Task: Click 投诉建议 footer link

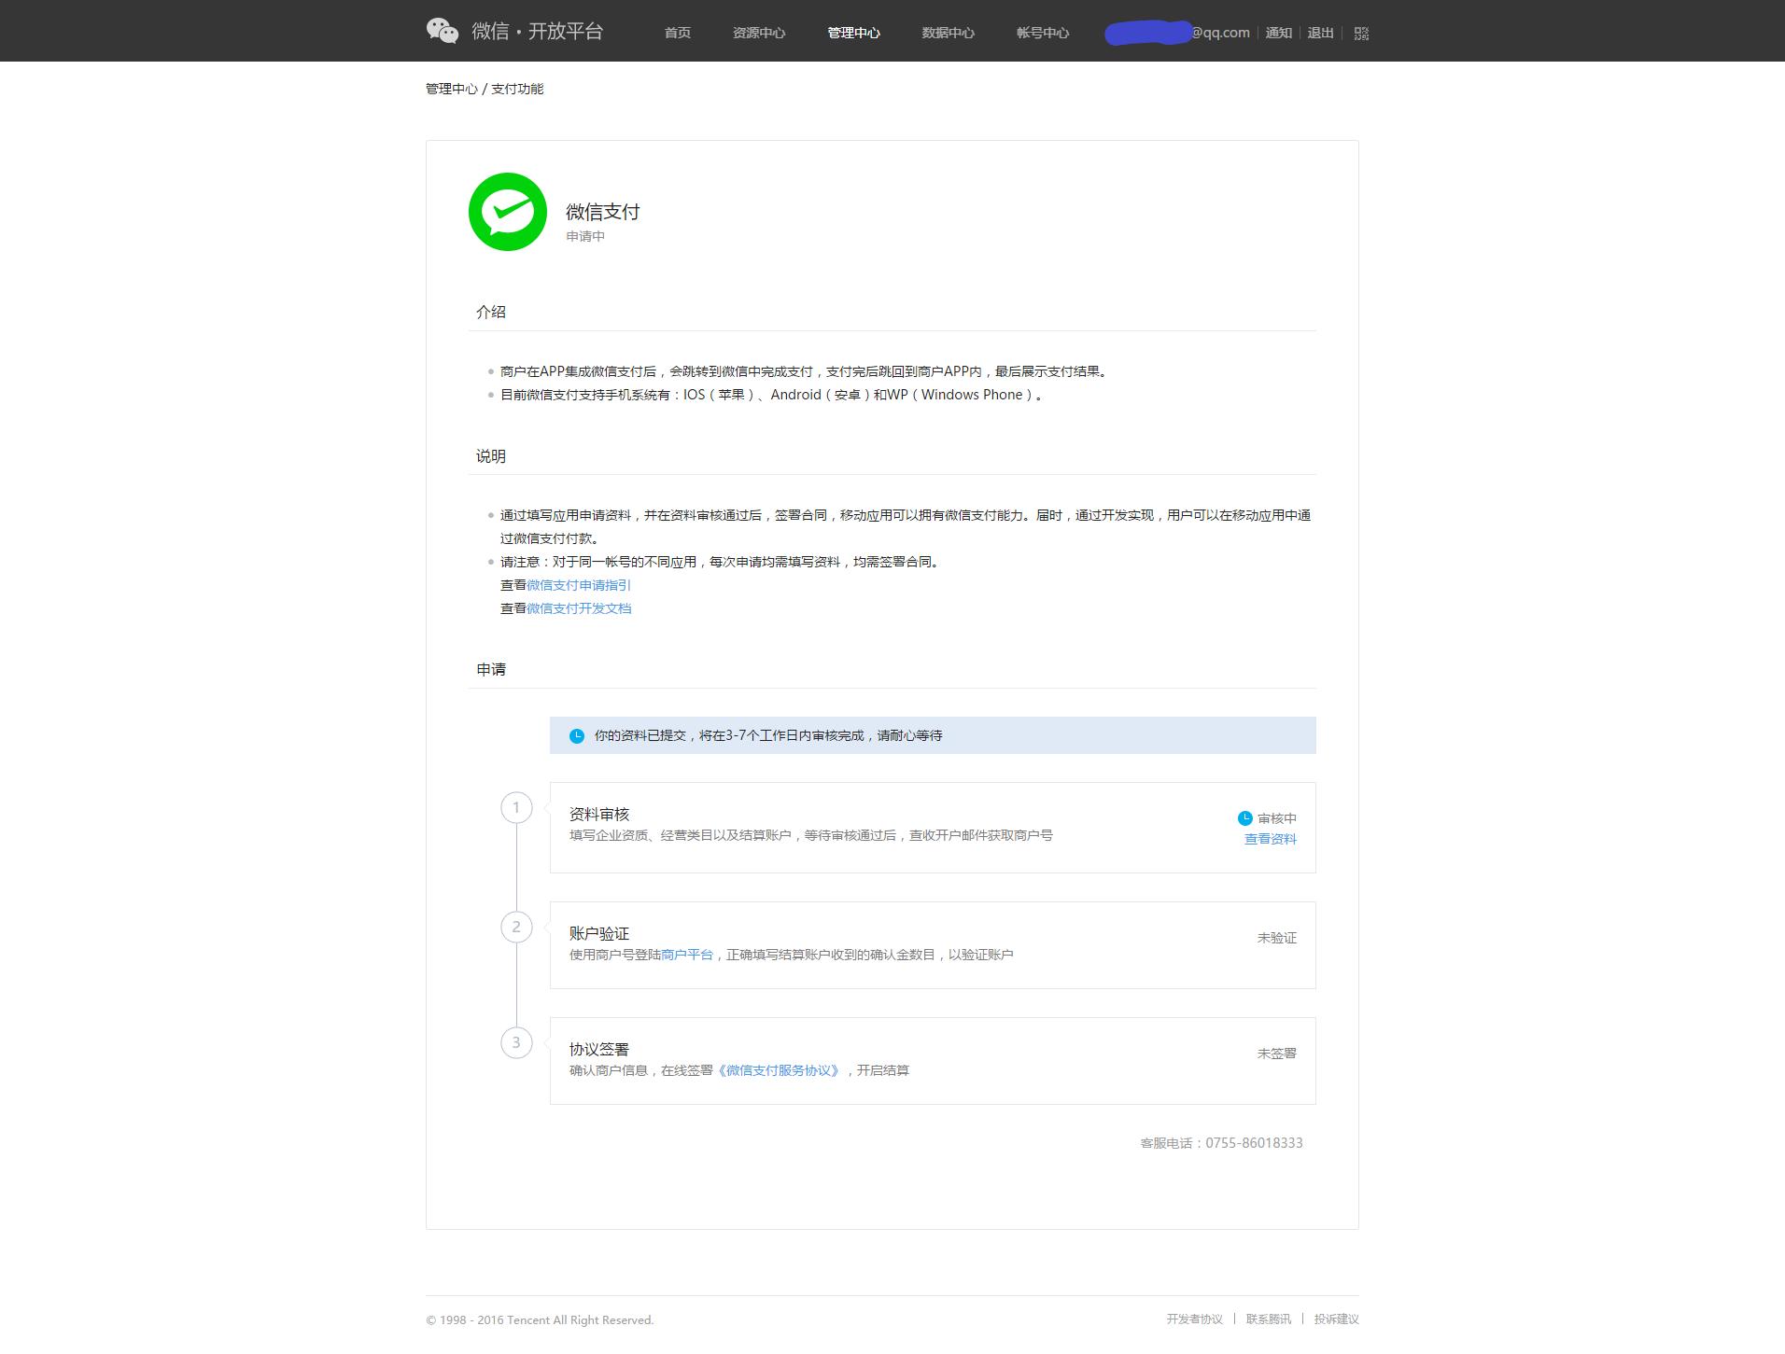Action: (1337, 1319)
